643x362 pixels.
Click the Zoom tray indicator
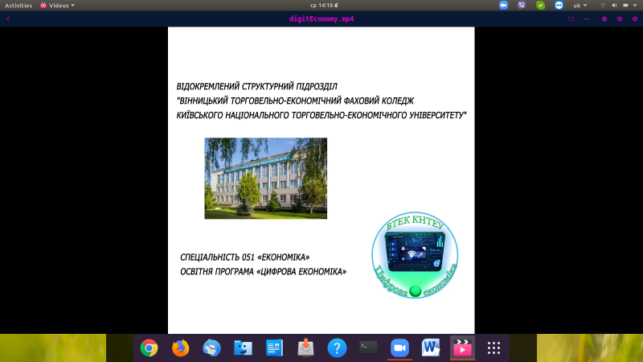coord(504,6)
